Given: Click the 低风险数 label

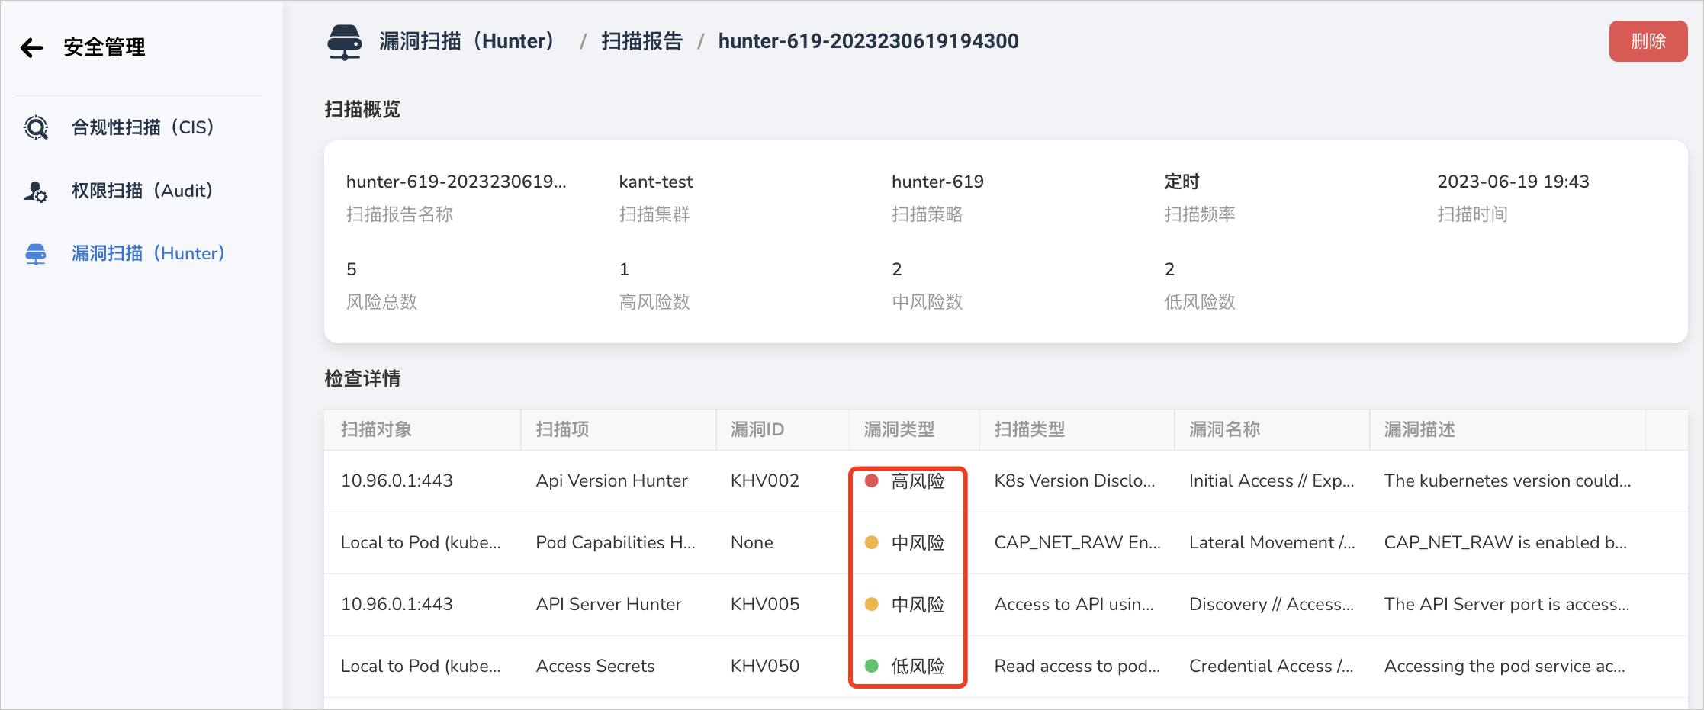Looking at the screenshot, I should tap(1199, 302).
